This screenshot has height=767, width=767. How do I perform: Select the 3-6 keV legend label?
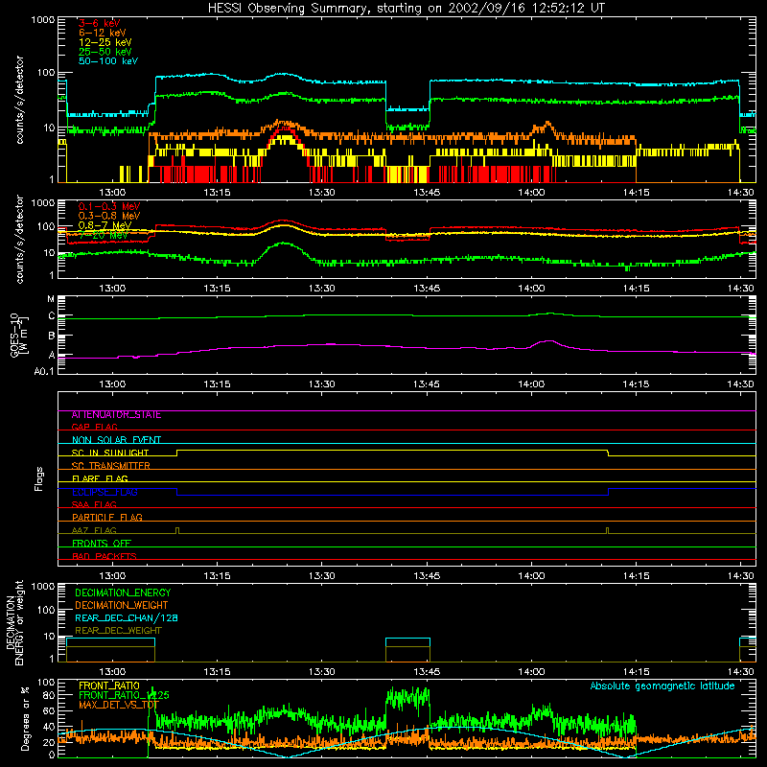(x=100, y=23)
